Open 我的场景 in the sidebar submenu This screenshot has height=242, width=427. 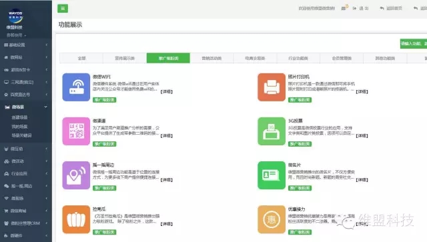coord(19,127)
